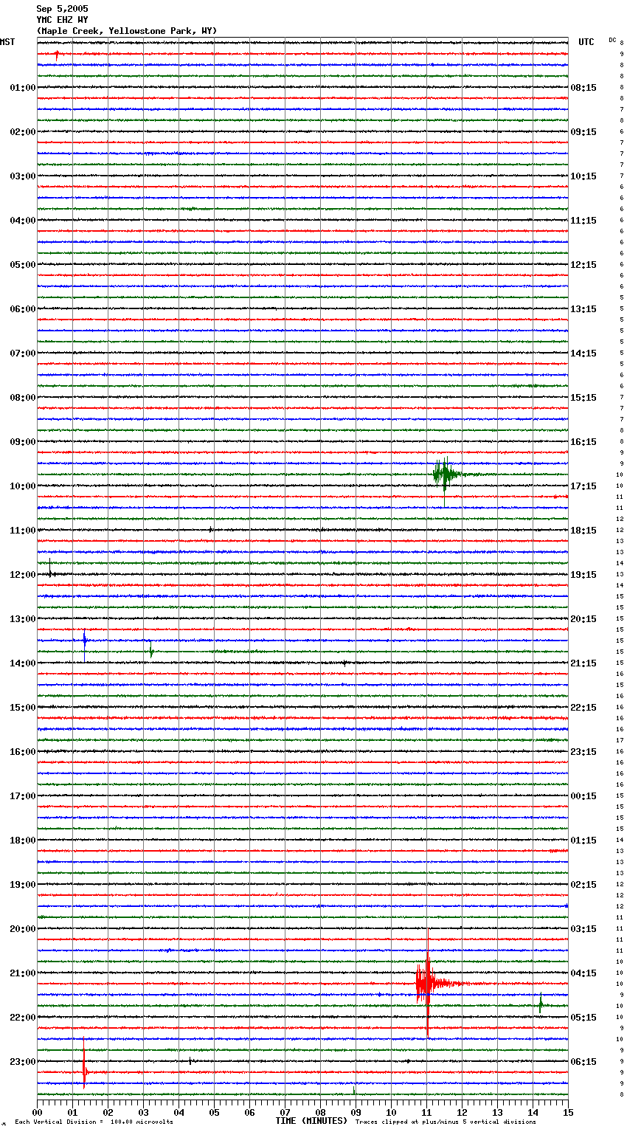Click the Traces clipped at plus/minus 5 note
627x1132 pixels.
coord(446,1122)
